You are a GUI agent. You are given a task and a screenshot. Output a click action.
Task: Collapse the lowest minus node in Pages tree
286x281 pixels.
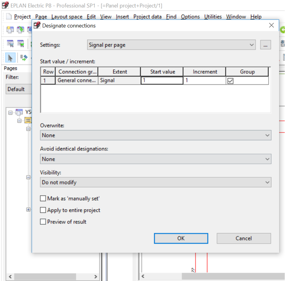coord(28,177)
